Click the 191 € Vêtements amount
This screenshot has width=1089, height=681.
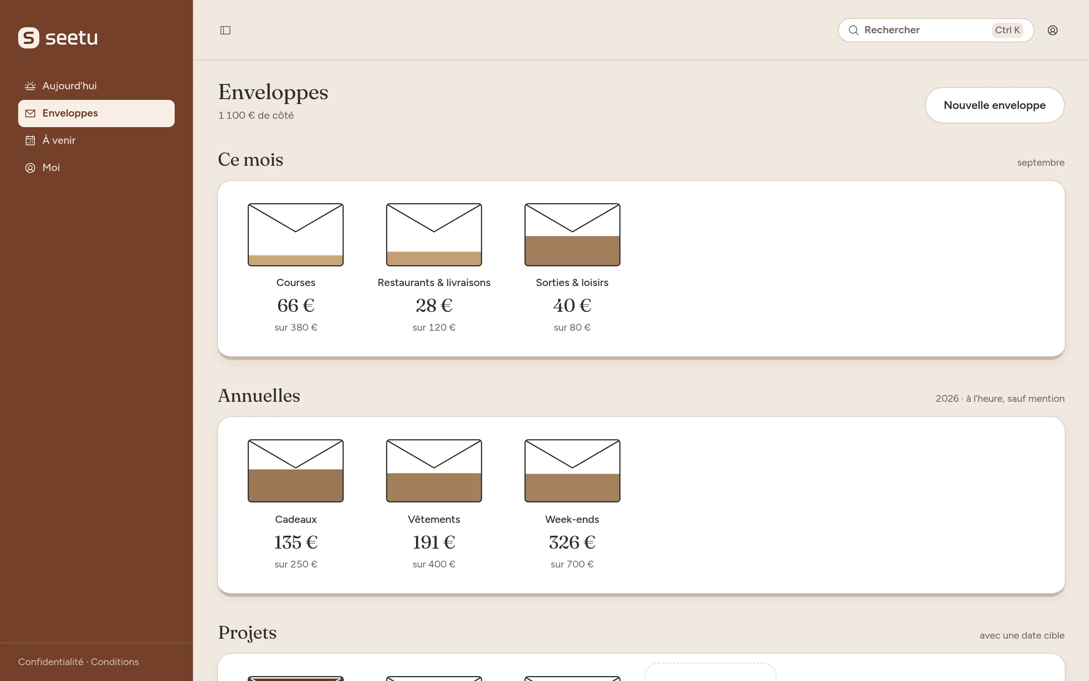434,542
